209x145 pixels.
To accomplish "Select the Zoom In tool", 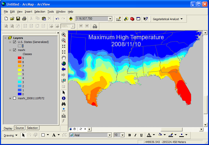I will click(x=64, y=35).
